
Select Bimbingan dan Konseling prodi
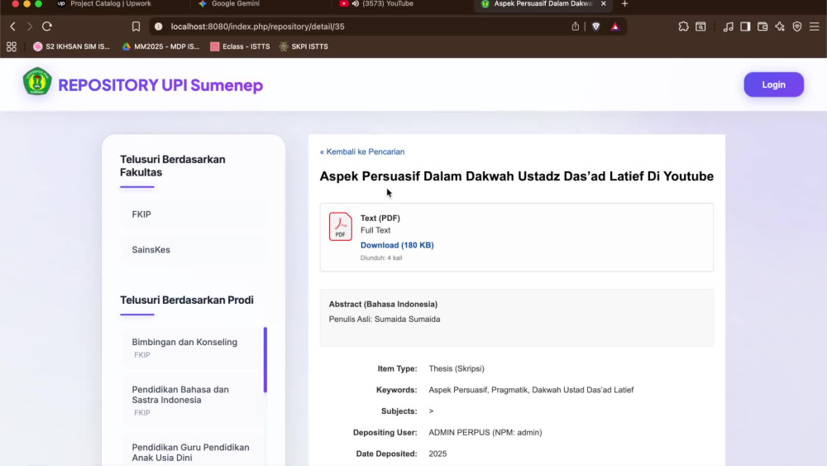pyautogui.click(x=192, y=348)
